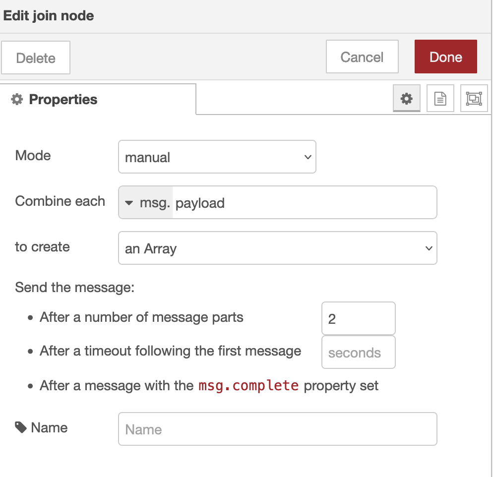
Task: Switch to the Properties tab
Action: click(x=62, y=100)
